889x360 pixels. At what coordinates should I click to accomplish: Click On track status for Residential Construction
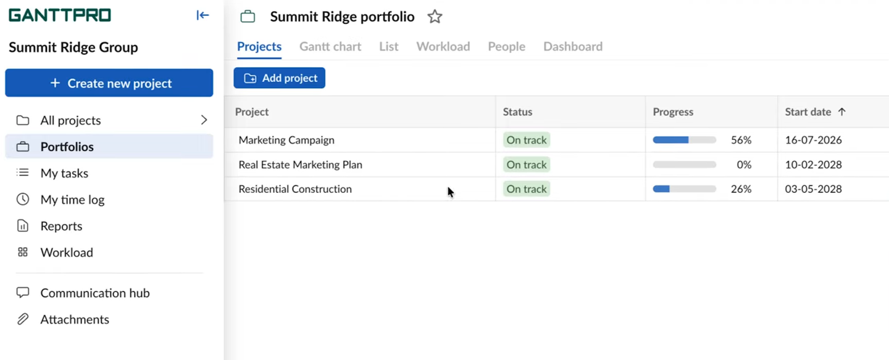pos(527,189)
